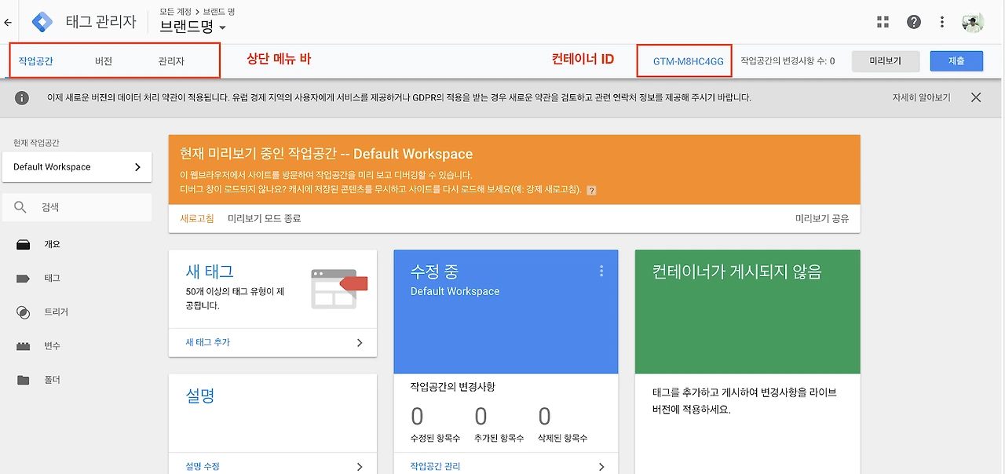Image resolution: width=1005 pixels, height=474 pixels.
Task: Click the blue 제출 submit button
Action: (956, 60)
